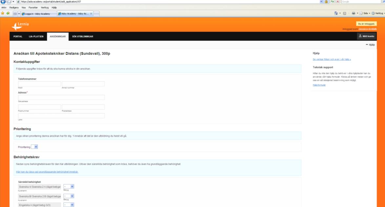Open the Verktyg menu in menu bar
385x207 pixels.
click(x=45, y=8)
